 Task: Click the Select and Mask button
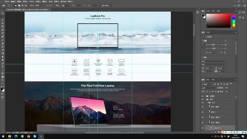(x=106, y=5)
